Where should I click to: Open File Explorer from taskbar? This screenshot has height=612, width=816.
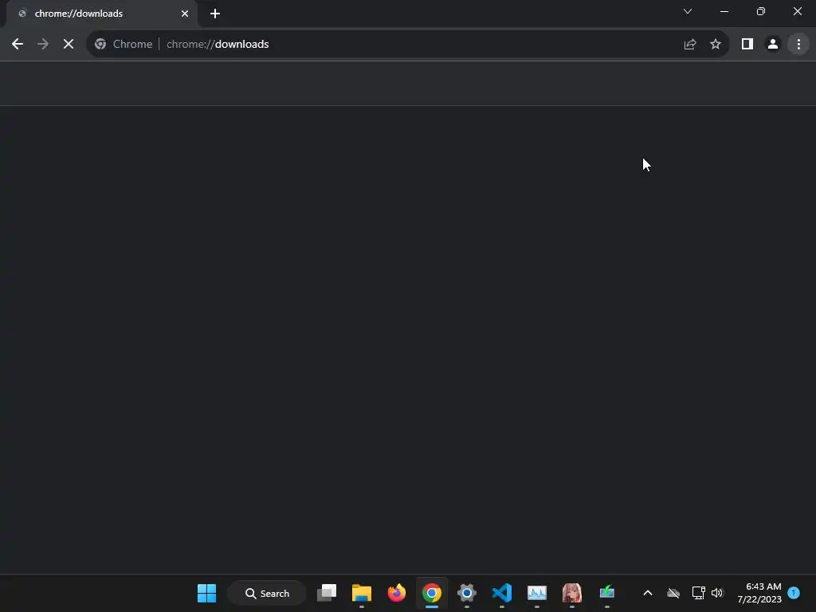pos(362,593)
